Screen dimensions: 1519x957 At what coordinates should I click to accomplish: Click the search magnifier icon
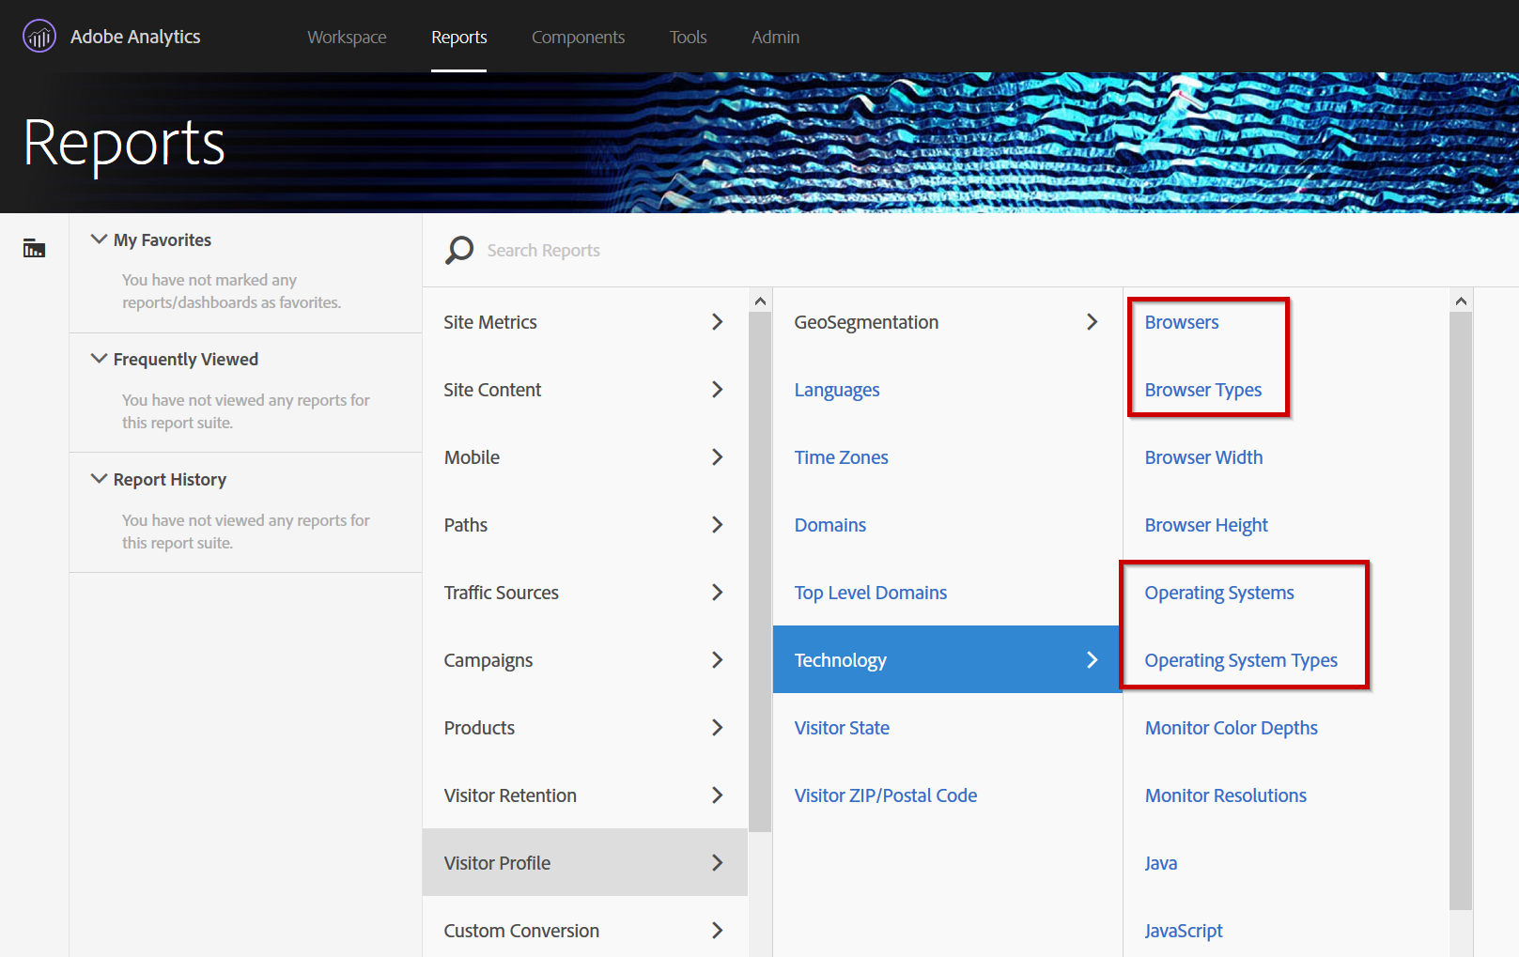pos(458,250)
